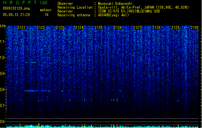Screen dimensions: 202x128
Task: Select the filename 0509132120.png
Action: pyautogui.click(x=16, y=8)
